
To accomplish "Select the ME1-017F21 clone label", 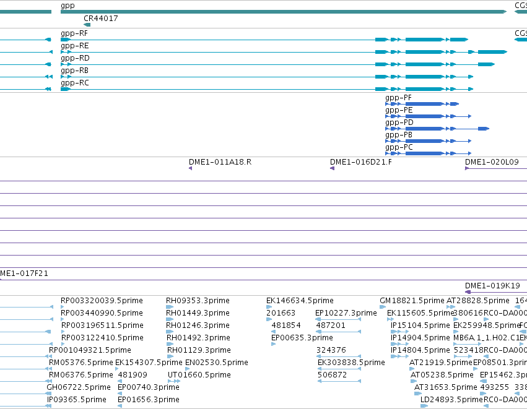I will point(24,273).
